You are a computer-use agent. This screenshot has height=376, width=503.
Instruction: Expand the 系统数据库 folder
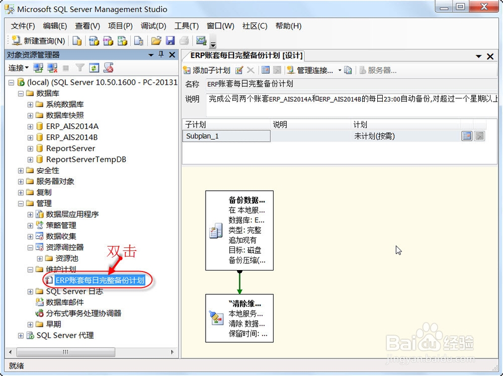pyautogui.click(x=30, y=104)
